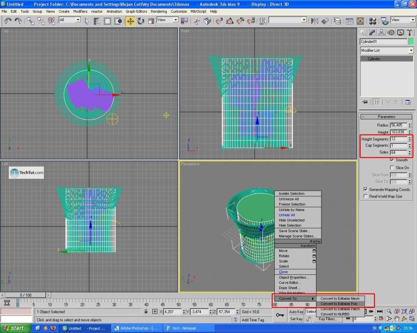Click the Undo arrow icon
417x333 pixels.
pos(7,21)
